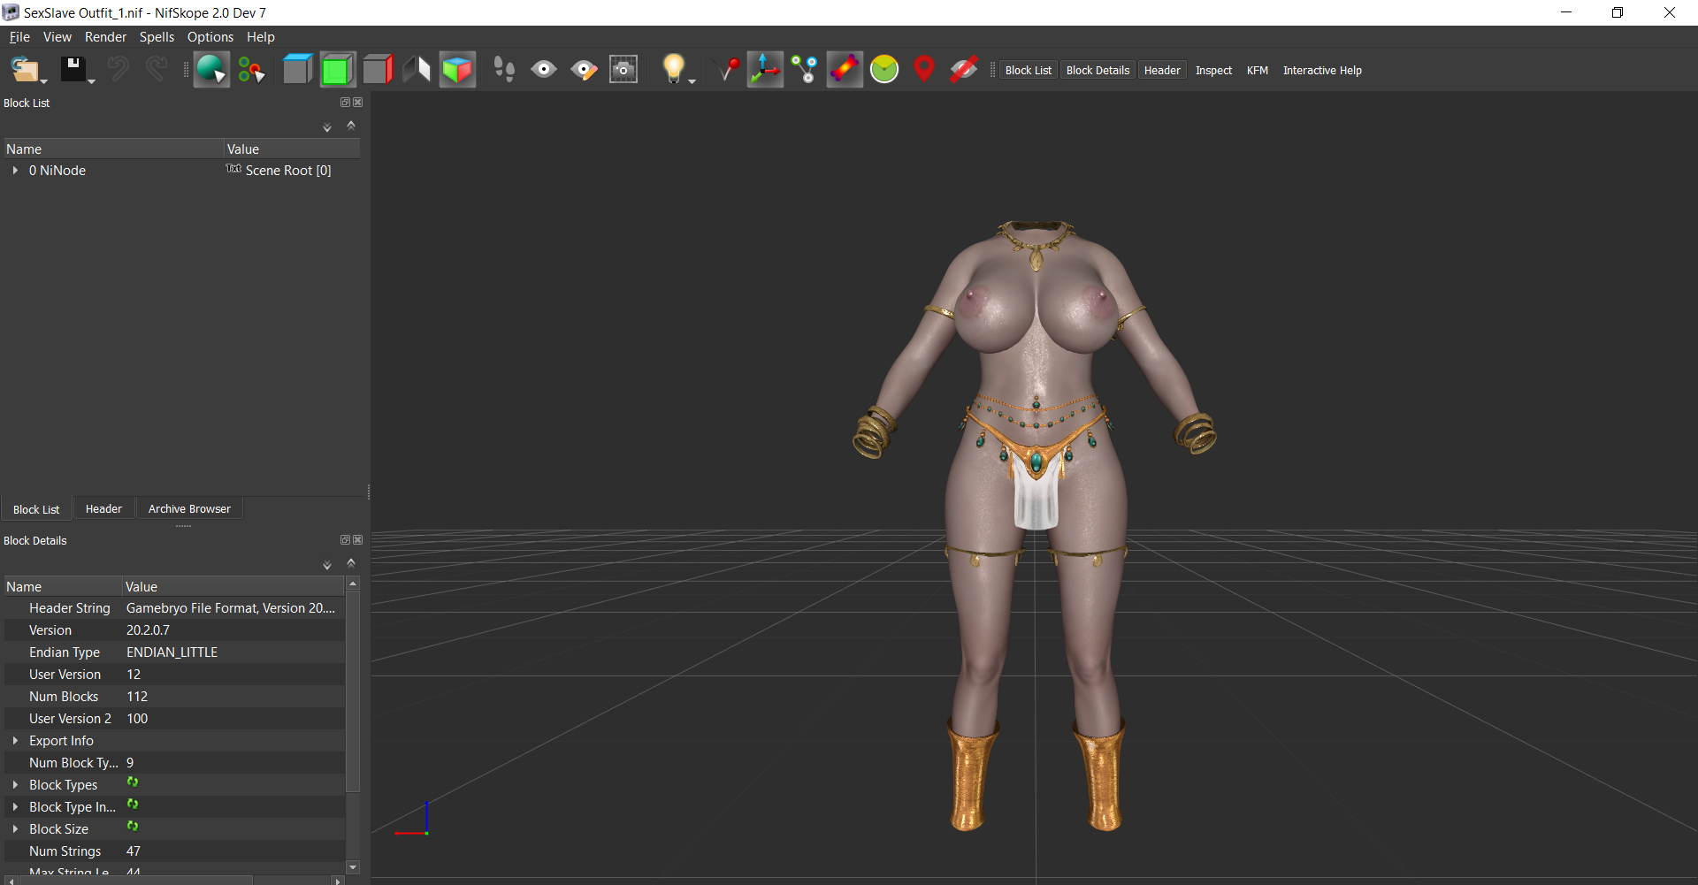Toggle show markers red pin icon
Screen dimensions: 1698x885
pos(924,70)
